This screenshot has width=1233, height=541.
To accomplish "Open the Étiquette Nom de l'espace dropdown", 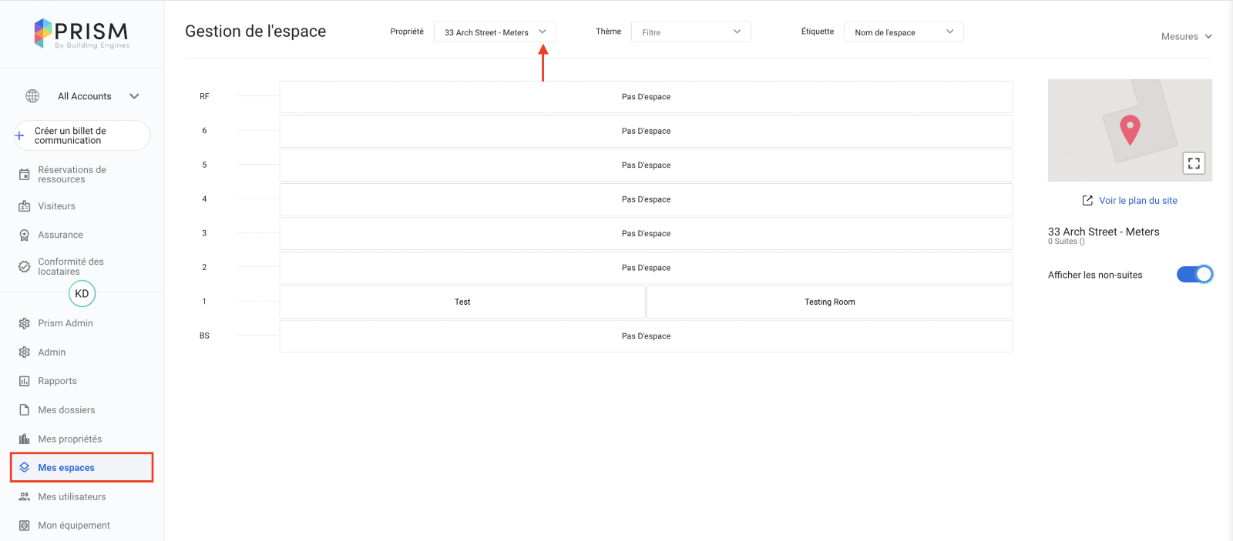I will tap(903, 32).
